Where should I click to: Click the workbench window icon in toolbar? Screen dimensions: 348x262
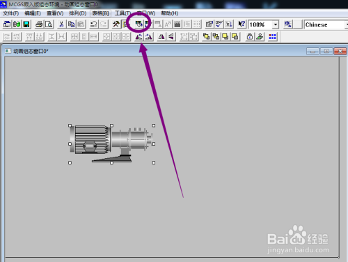tap(7, 24)
